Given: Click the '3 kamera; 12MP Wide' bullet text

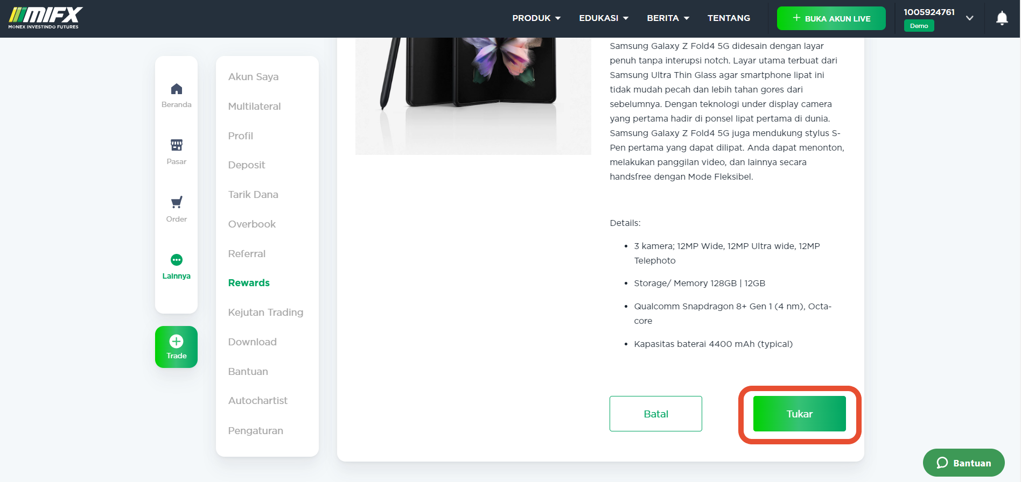Looking at the screenshot, I should (x=726, y=253).
